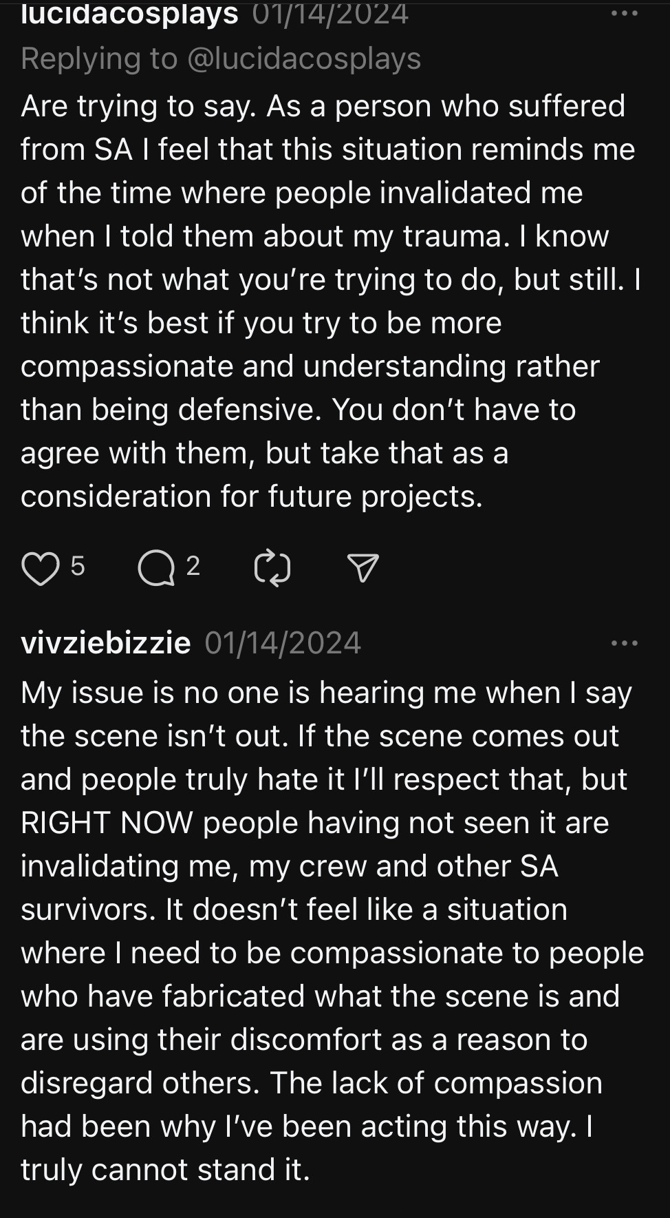The height and width of the screenshot is (1218, 670).
Task: Open comments via the speech bubble icon
Action: pyautogui.click(x=156, y=569)
